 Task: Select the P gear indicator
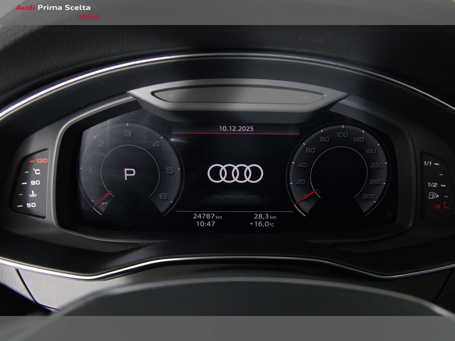[x=130, y=174]
